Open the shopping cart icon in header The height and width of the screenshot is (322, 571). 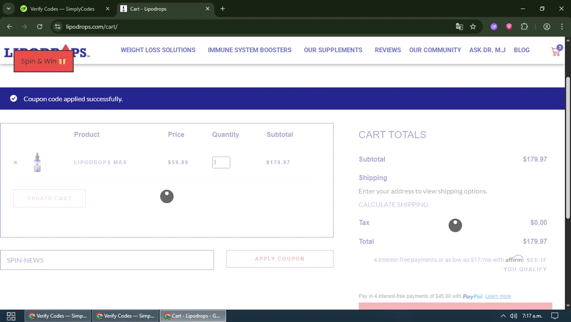556,51
